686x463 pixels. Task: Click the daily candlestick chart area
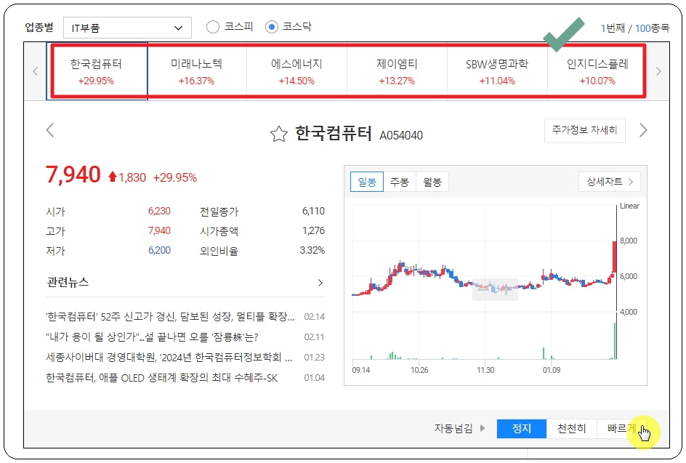click(x=484, y=282)
